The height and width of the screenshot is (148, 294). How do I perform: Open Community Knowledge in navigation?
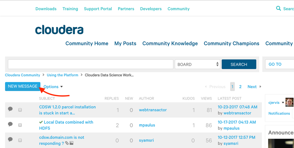pos(170,43)
